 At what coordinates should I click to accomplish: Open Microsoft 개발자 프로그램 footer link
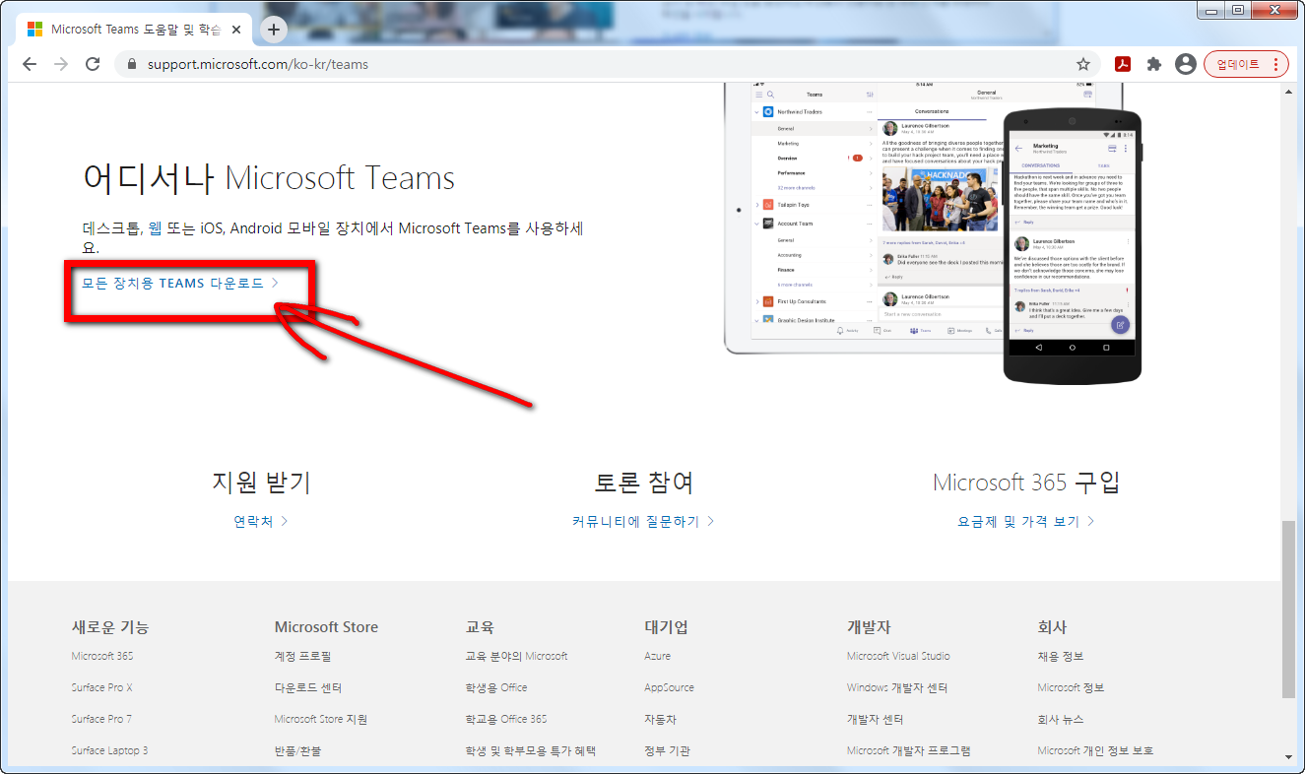click(x=908, y=750)
